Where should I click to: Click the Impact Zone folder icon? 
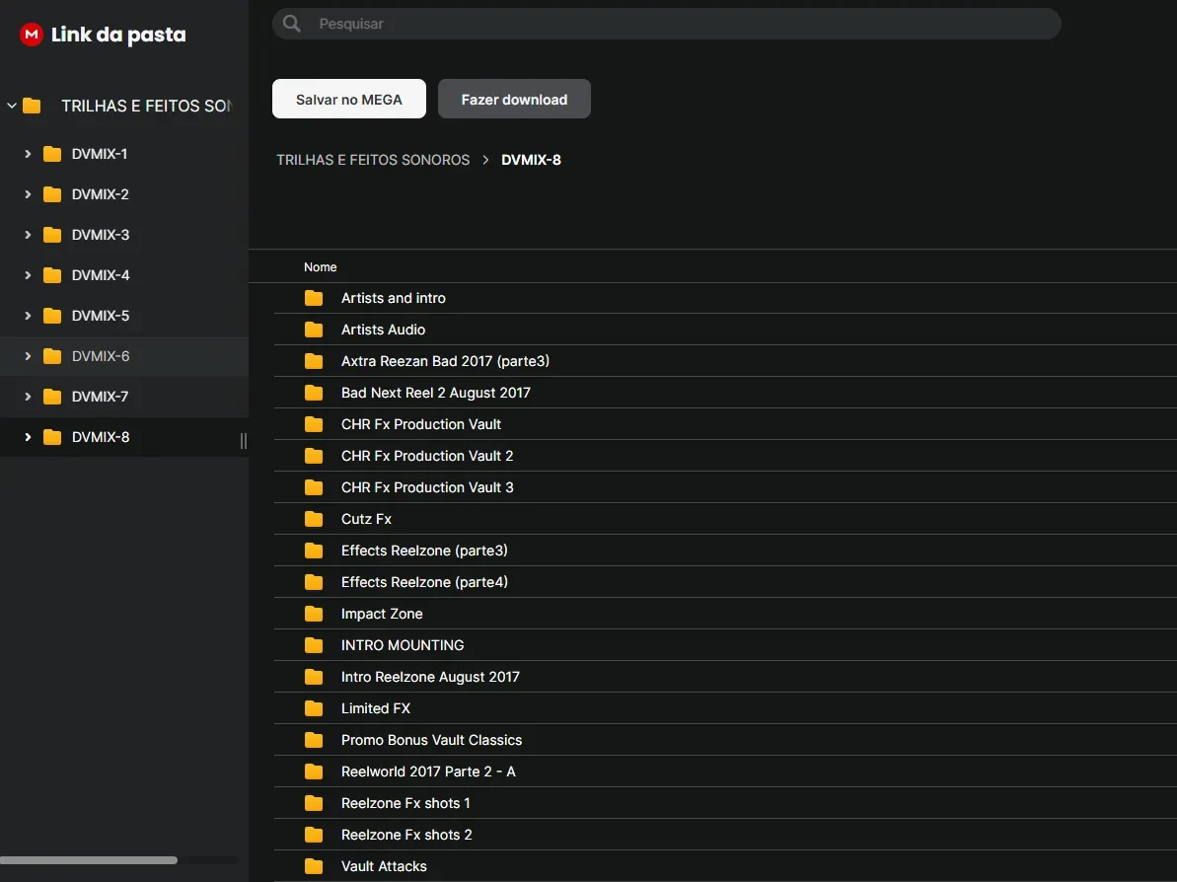(x=314, y=614)
